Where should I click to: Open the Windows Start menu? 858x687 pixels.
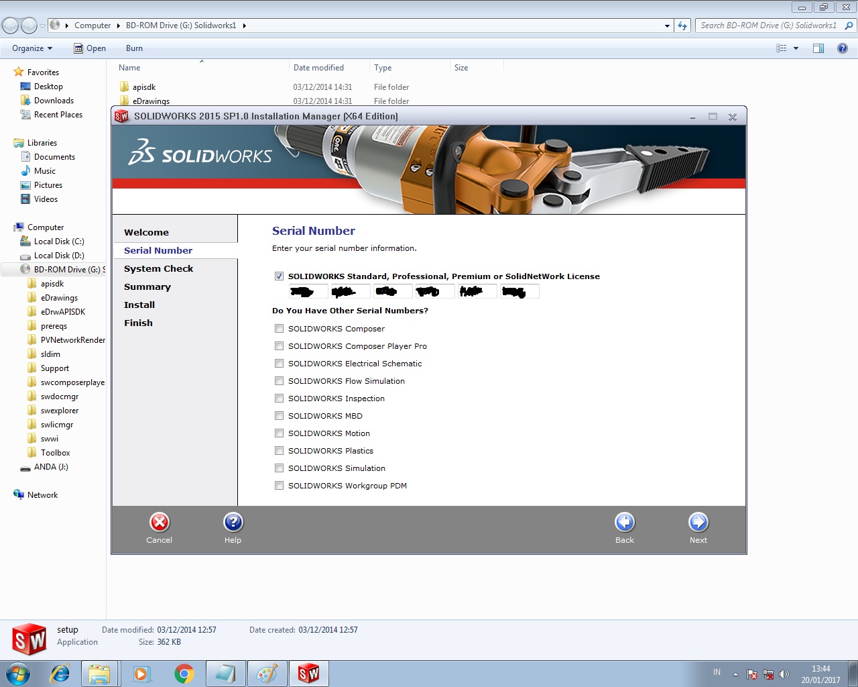18,673
